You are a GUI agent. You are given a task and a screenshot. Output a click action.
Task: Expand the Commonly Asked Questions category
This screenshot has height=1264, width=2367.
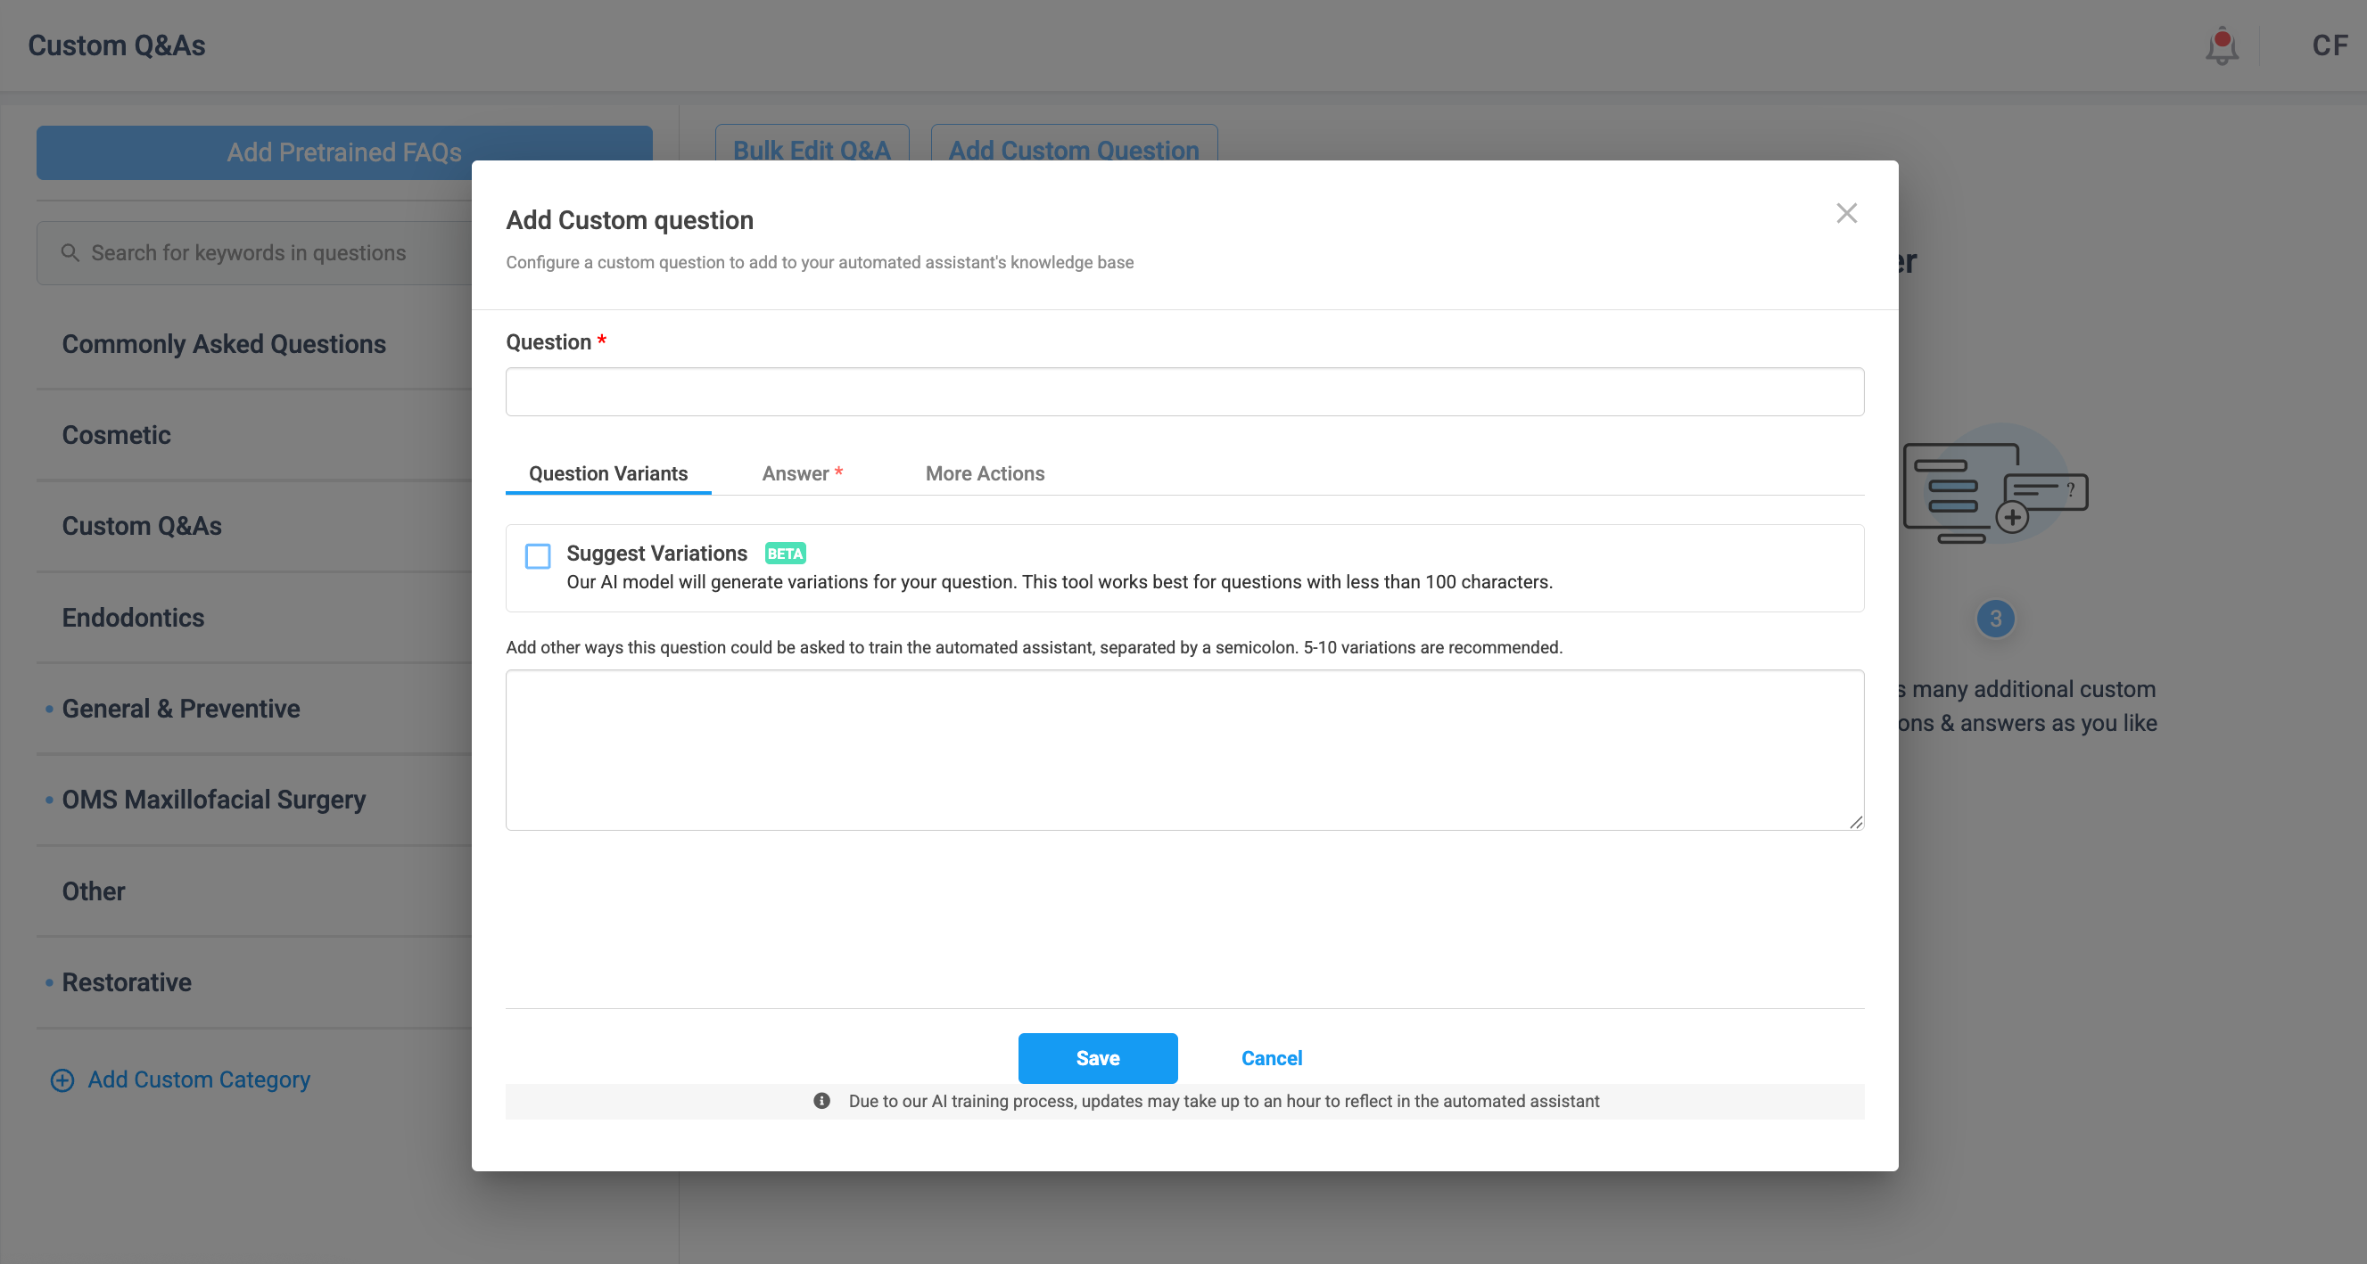[223, 343]
